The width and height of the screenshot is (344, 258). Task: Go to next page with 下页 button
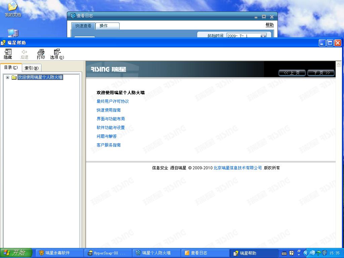click(x=321, y=73)
